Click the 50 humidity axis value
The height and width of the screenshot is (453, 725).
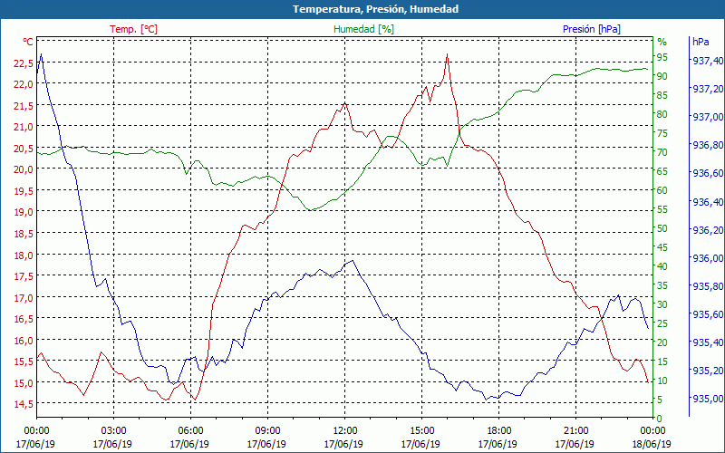coord(662,228)
